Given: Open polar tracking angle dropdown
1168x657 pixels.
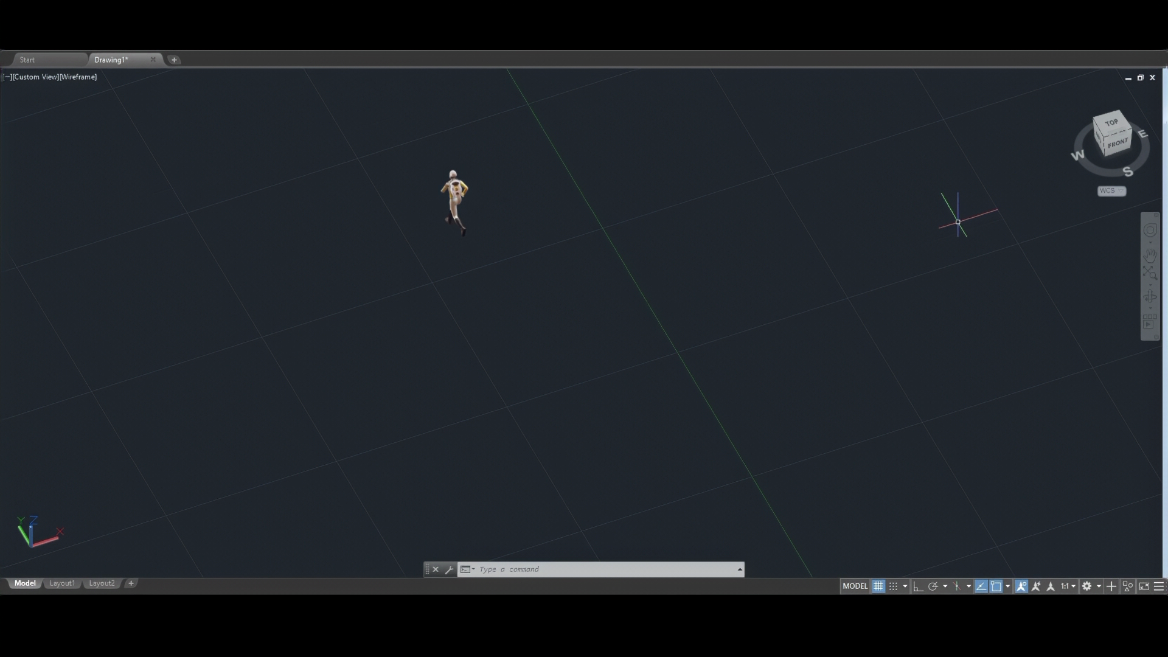Looking at the screenshot, I should pos(945,586).
